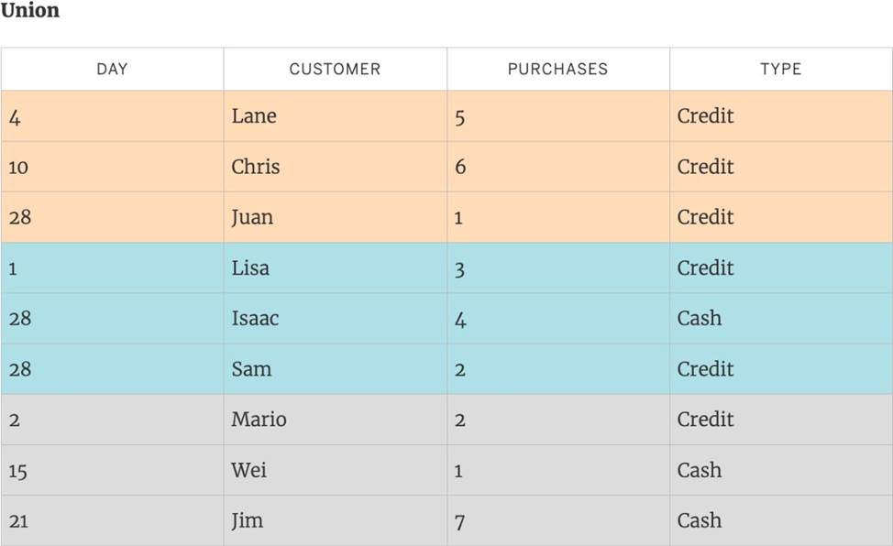893x546 pixels.
Task: Click the Union heading text
Action: [x=29, y=11]
